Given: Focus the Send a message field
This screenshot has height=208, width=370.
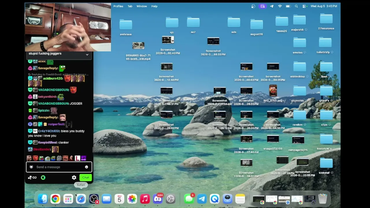Looking at the screenshot, I should [59, 167].
